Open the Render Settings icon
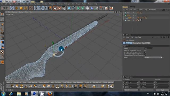 (64, 8)
